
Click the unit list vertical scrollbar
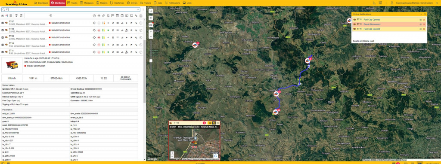coord(145,71)
